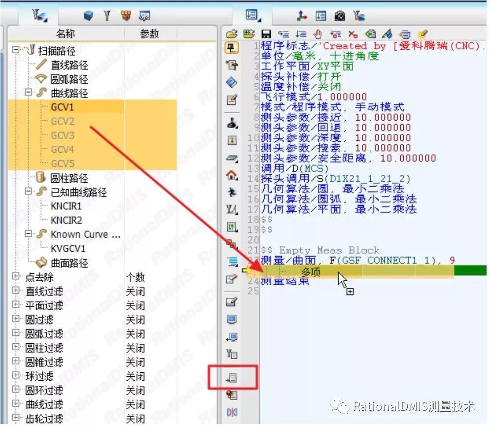Click the home icon in the vertical toolbar
Image resolution: width=491 pixels, height=428 pixels.
pos(232,175)
